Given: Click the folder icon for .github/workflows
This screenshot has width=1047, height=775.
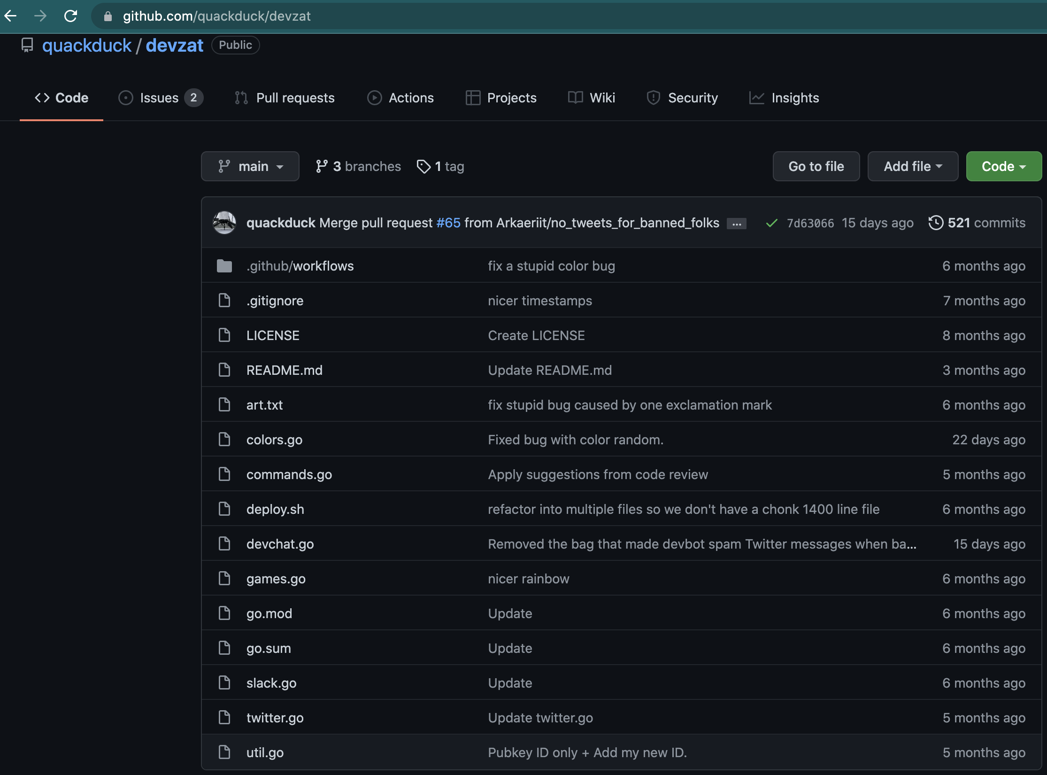Looking at the screenshot, I should coord(224,266).
